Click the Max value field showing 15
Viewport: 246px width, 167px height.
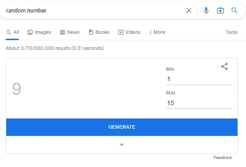pyautogui.click(x=199, y=103)
